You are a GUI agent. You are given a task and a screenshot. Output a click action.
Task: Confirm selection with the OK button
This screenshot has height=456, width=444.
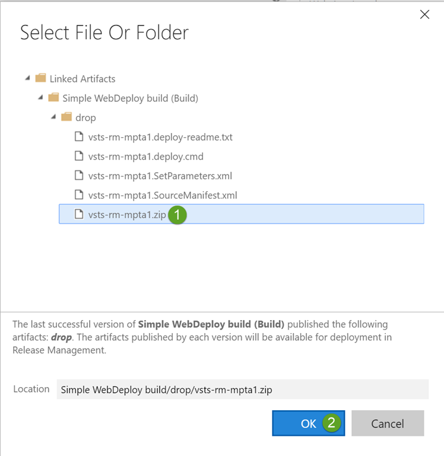(308, 423)
